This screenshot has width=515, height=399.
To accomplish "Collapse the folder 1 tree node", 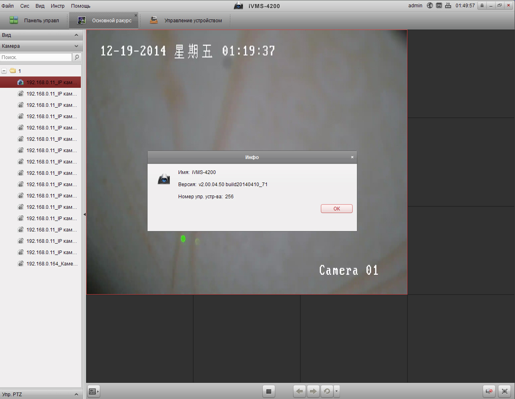I will [4, 71].
